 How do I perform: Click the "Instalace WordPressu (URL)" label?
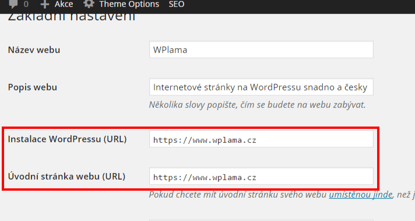pyautogui.click(x=67, y=139)
